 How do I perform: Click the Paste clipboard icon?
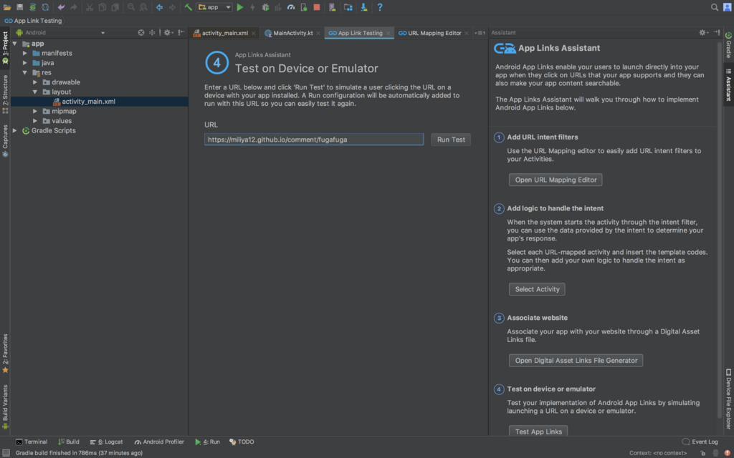pyautogui.click(x=115, y=7)
